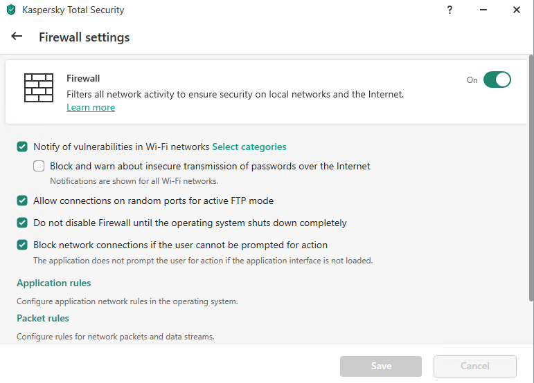Close the Kaspersky Total Security window
534x383 pixels.
517,10
